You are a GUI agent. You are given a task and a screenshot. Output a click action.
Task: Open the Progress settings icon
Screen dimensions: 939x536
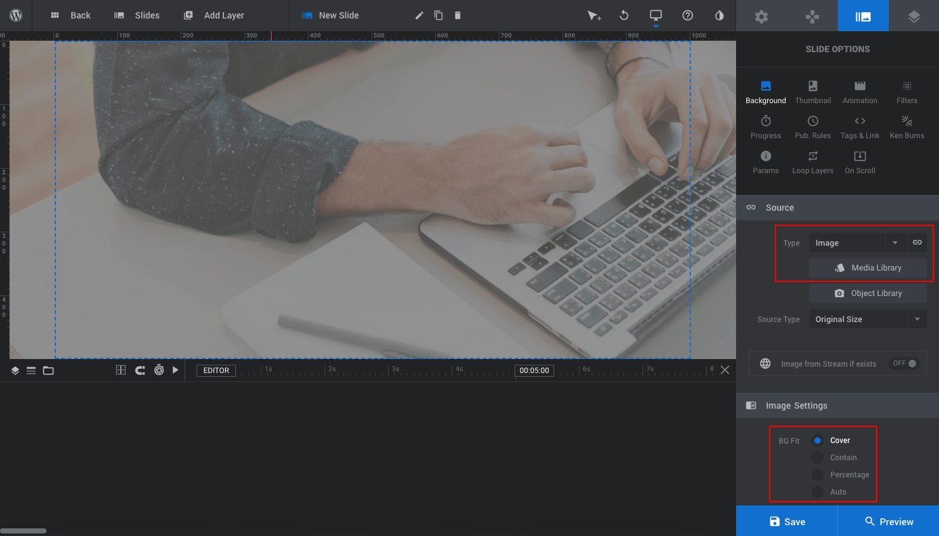(x=765, y=127)
